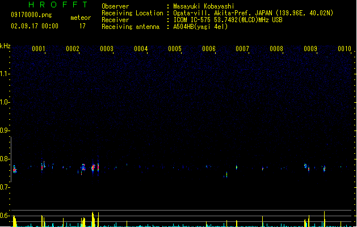Click time marker 0004
Viewport: 357px width, 227px height.
pyautogui.click(x=141, y=49)
